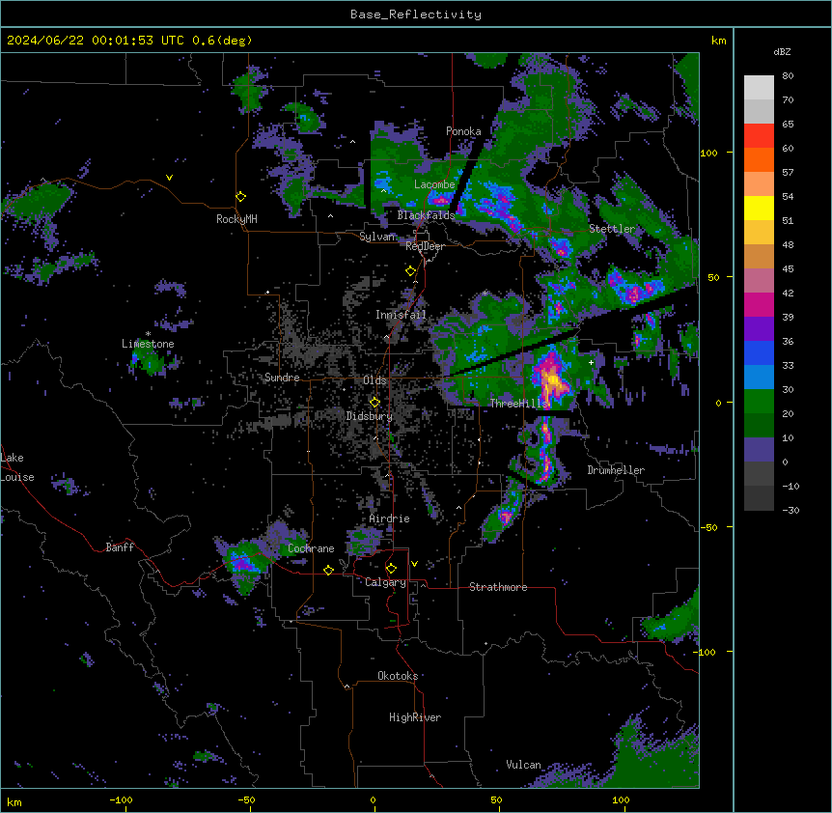Click the yellow V marker northwest of RockyMH
Image resolution: width=832 pixels, height=813 pixels.
click(169, 178)
